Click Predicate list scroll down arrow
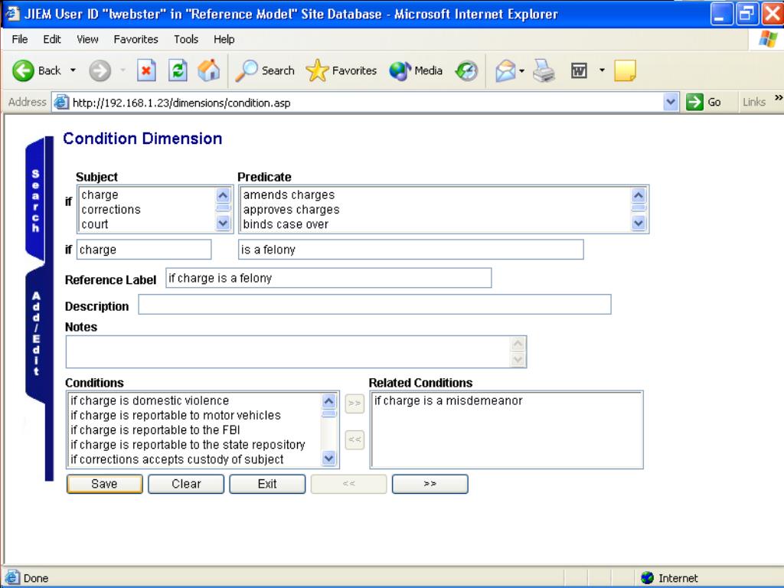784x588 pixels. click(639, 224)
